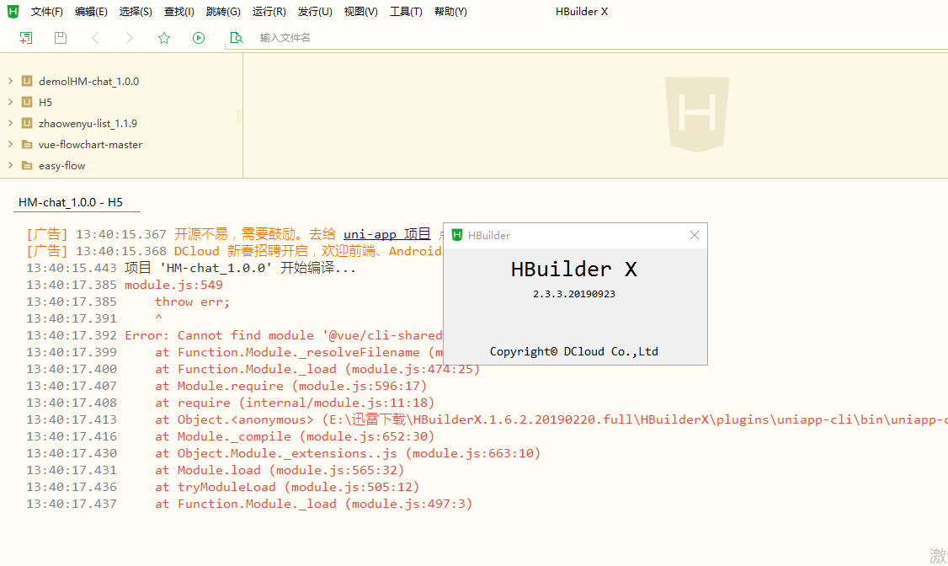
Task: Go back with the left arrow icon
Action: point(95,38)
